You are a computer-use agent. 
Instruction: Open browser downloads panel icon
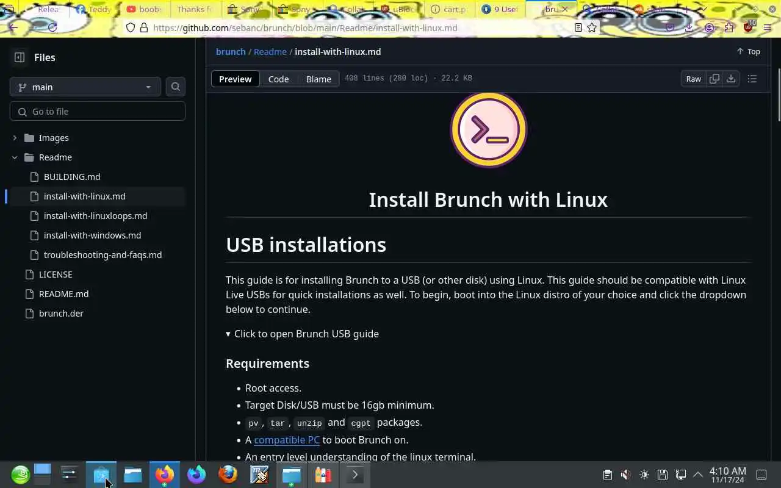point(689,27)
